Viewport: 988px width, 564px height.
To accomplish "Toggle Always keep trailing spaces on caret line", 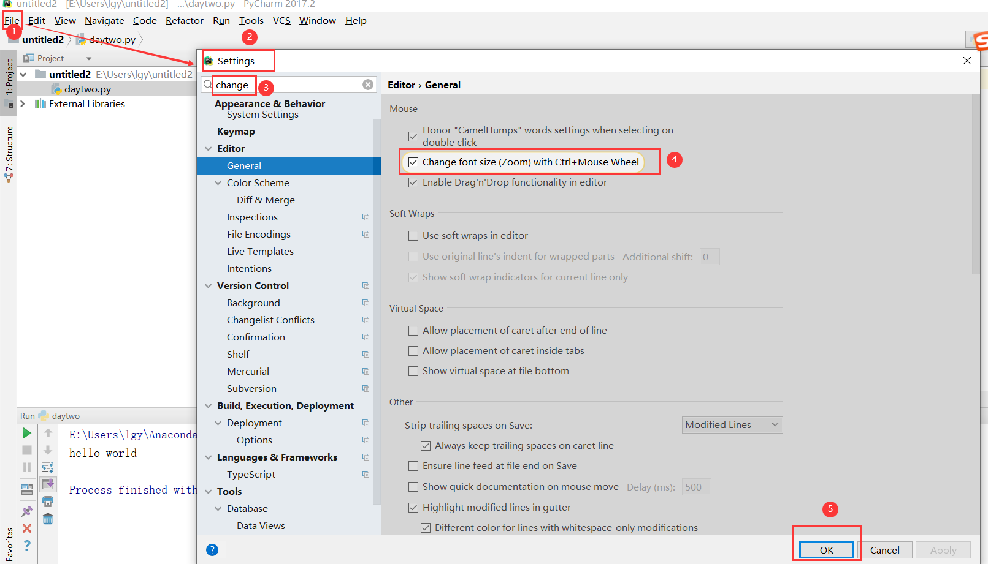I will (426, 446).
